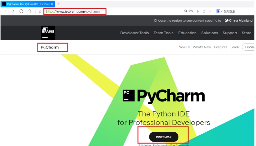This screenshot has width=256, height=146.
Task: Click the 90% zoom magnifier icon
Action: click(186, 11)
